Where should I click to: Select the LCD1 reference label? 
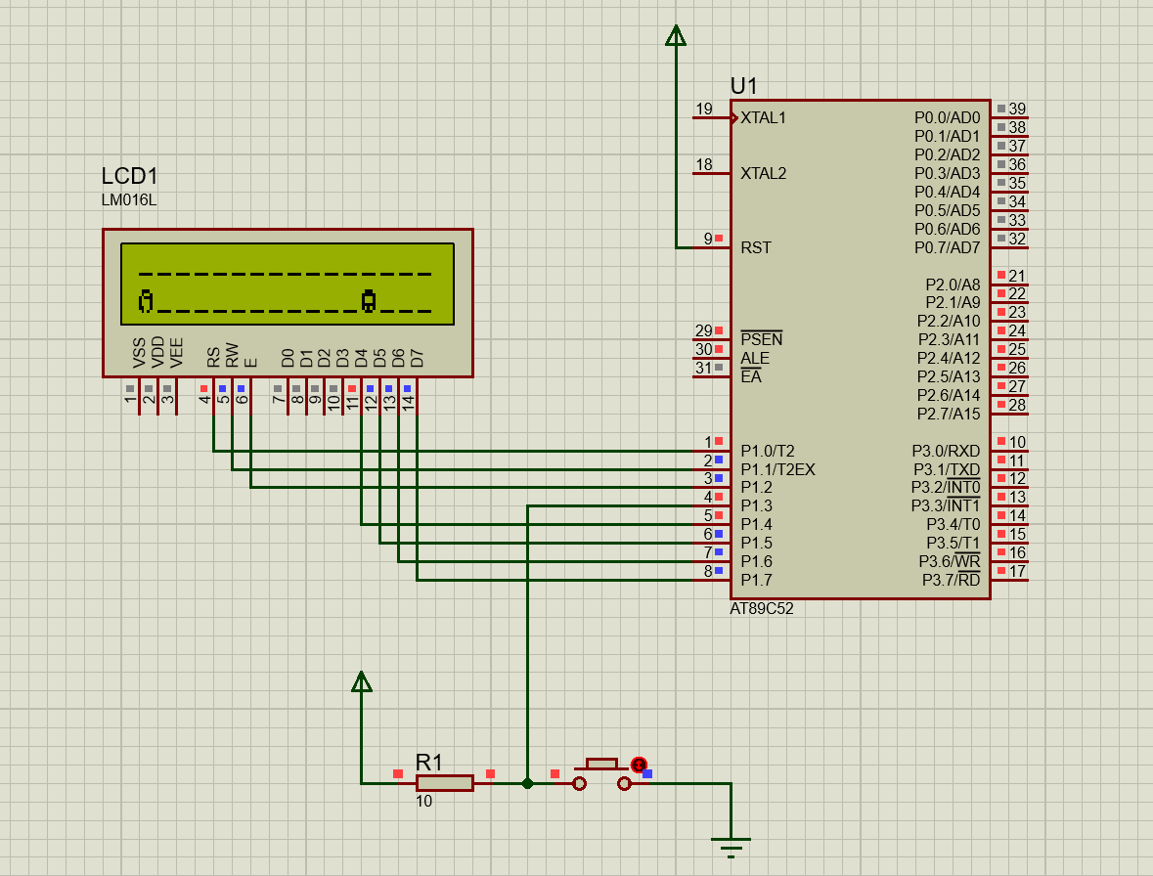click(129, 176)
